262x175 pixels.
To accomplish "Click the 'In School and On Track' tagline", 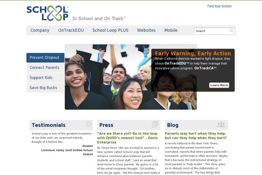I will 99,18.
